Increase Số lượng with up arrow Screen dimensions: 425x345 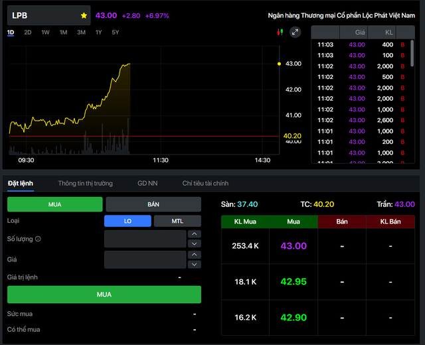pyautogui.click(x=195, y=234)
